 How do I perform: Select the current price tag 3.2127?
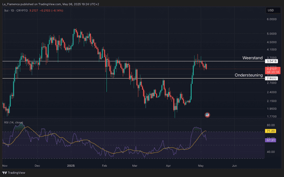click(273, 70)
